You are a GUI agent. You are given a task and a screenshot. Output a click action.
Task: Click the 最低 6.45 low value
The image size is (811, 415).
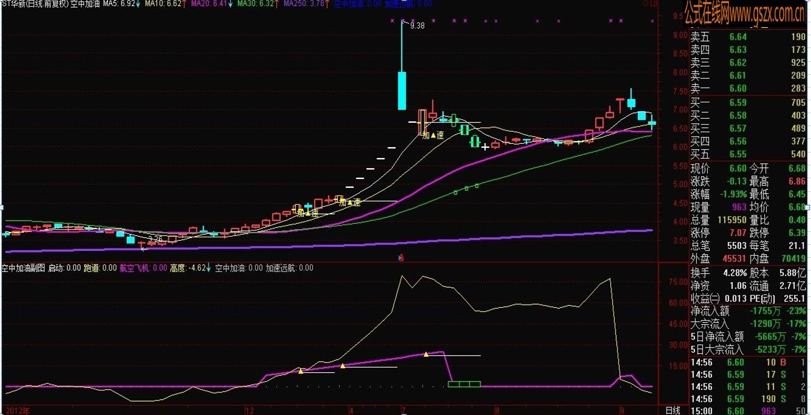(797, 195)
